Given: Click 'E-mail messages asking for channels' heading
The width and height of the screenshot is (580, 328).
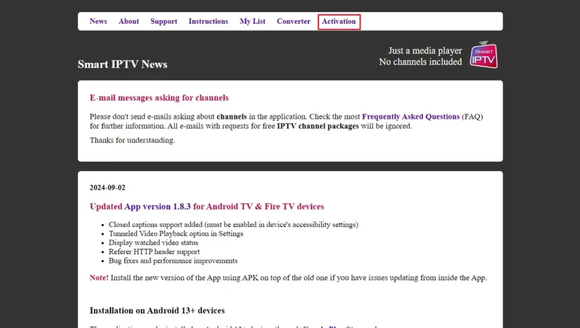Looking at the screenshot, I should [x=159, y=98].
